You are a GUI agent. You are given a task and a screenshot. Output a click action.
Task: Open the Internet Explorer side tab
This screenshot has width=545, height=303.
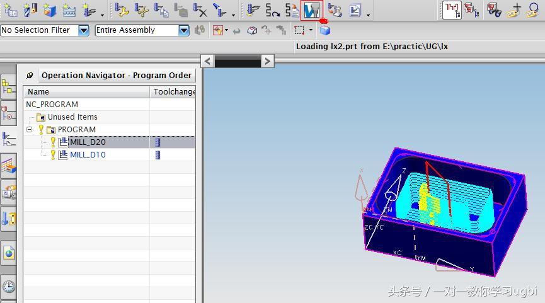9,253
